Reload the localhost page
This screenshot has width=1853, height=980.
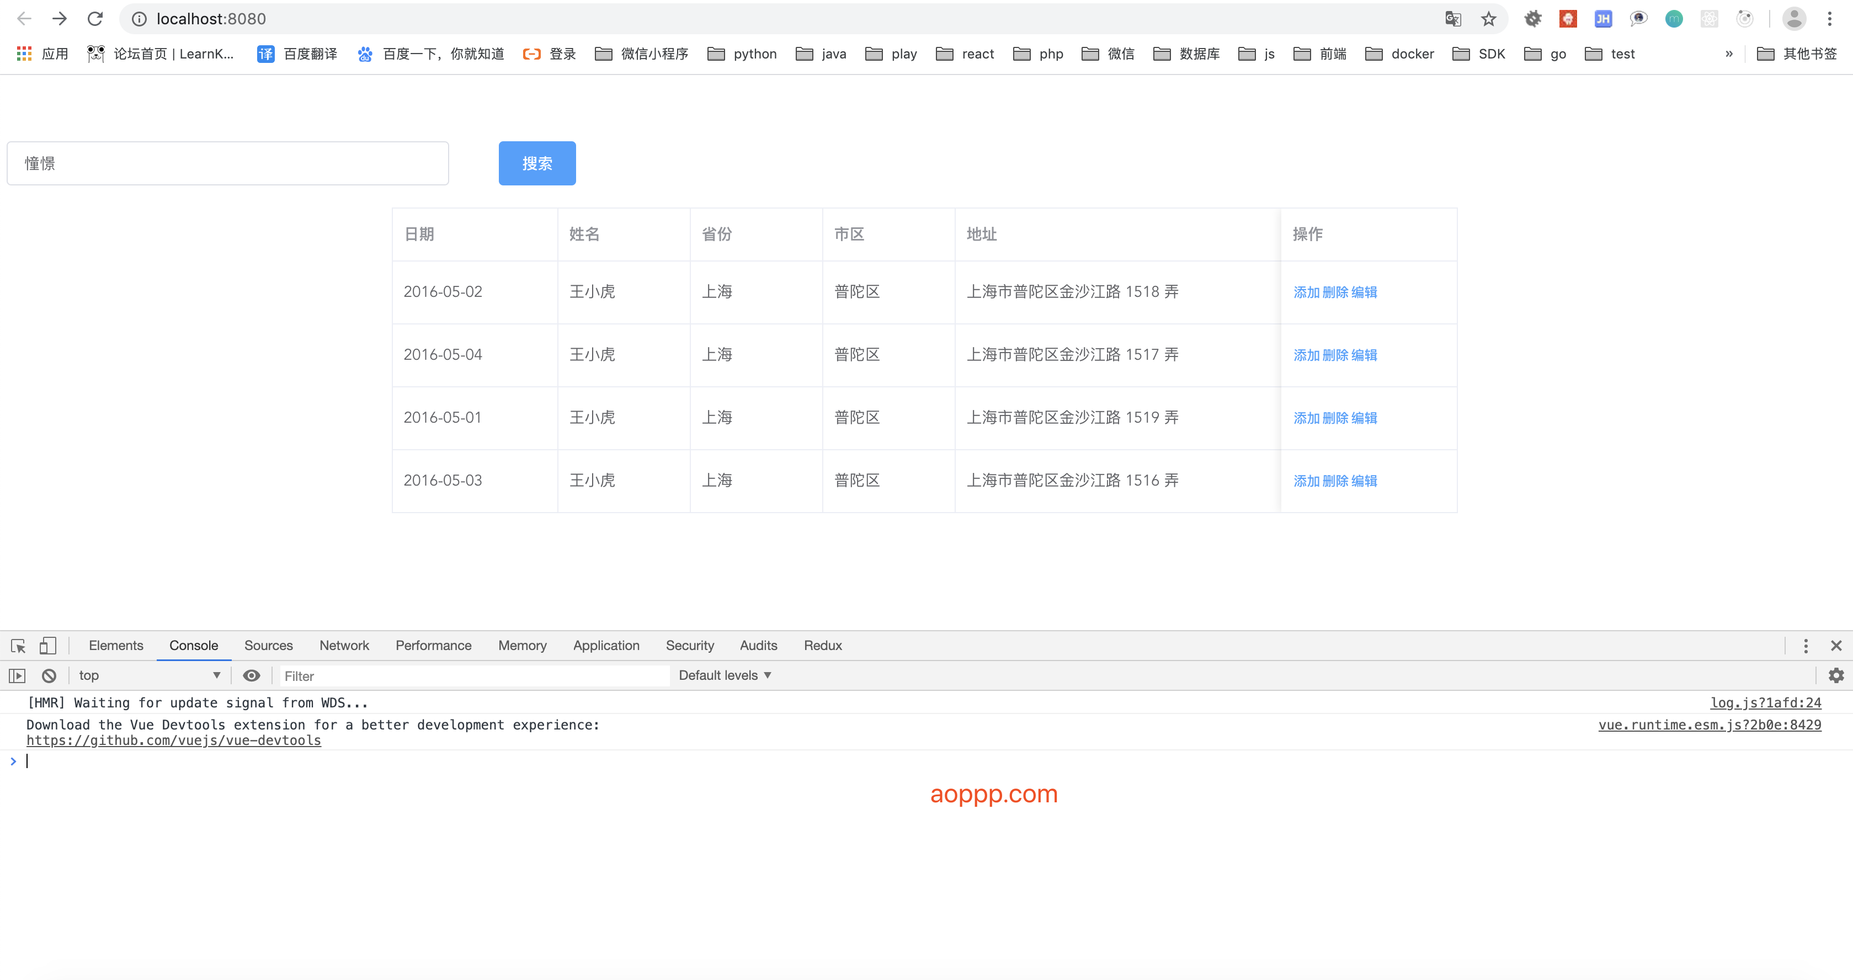click(x=95, y=19)
